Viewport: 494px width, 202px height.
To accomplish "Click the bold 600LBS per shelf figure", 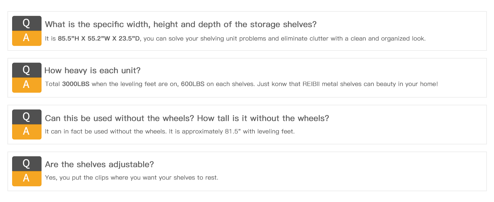I will click(193, 84).
